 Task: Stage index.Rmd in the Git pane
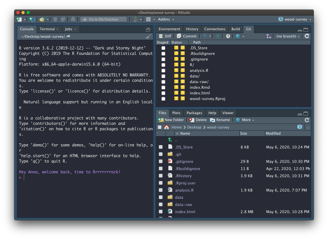pos(163,87)
